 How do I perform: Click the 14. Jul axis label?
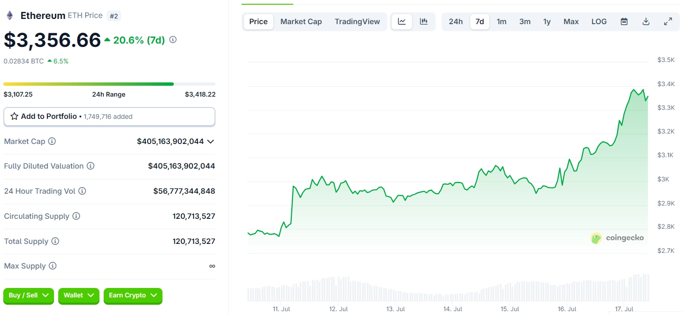click(453, 309)
